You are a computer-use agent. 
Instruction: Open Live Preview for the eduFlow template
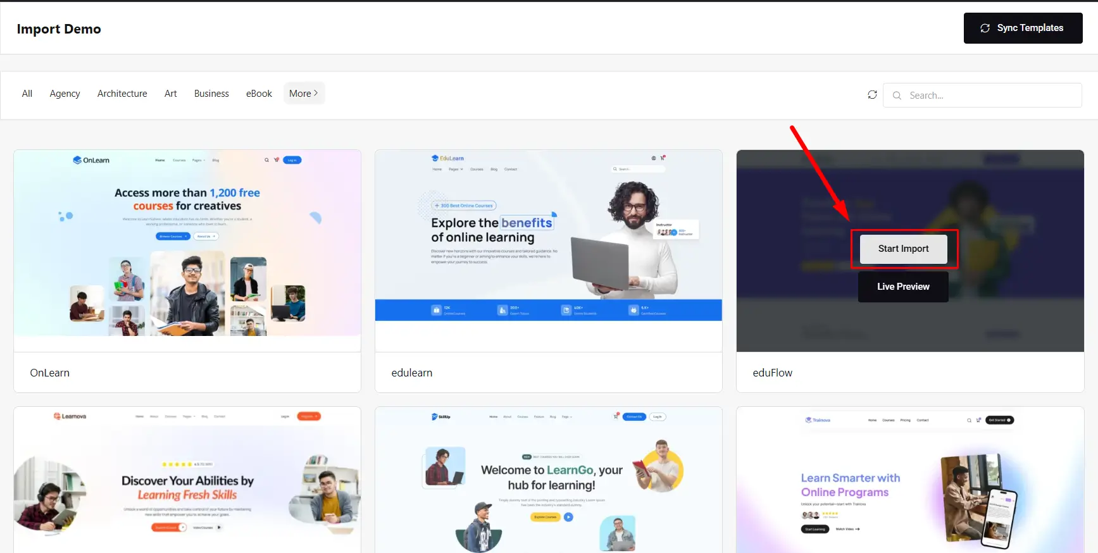pos(903,287)
